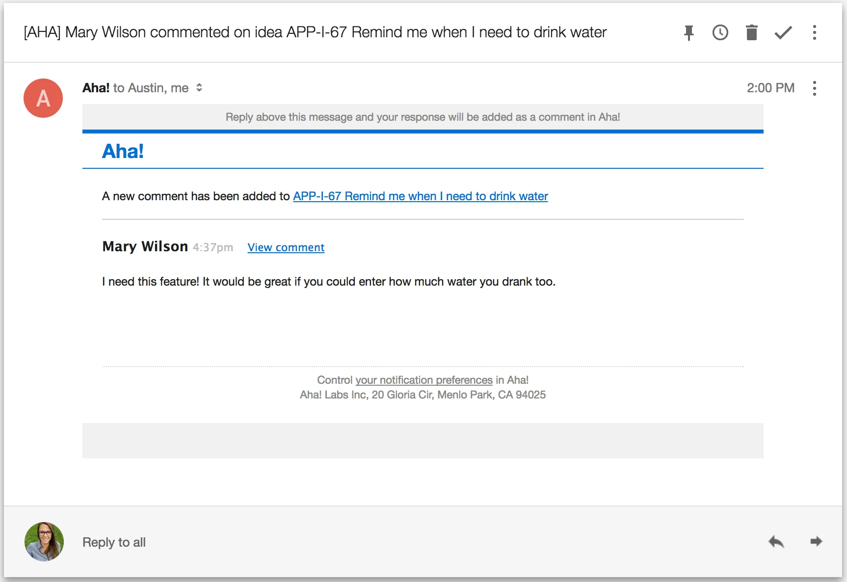Screen dimensions: 847x582
Task: Click the reply arrow icon
Action: point(776,542)
